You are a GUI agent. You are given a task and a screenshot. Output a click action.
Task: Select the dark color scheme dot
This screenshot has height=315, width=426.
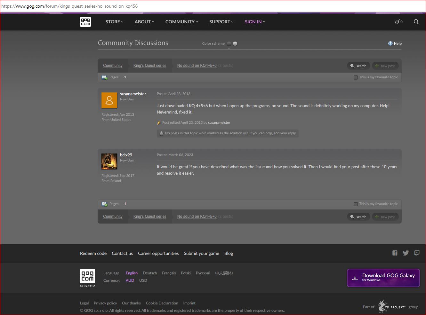pos(229,43)
